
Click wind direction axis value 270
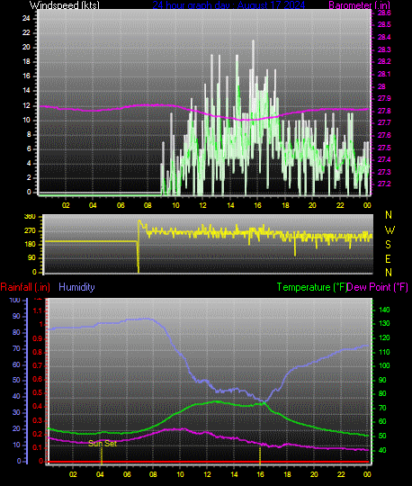click(x=30, y=231)
